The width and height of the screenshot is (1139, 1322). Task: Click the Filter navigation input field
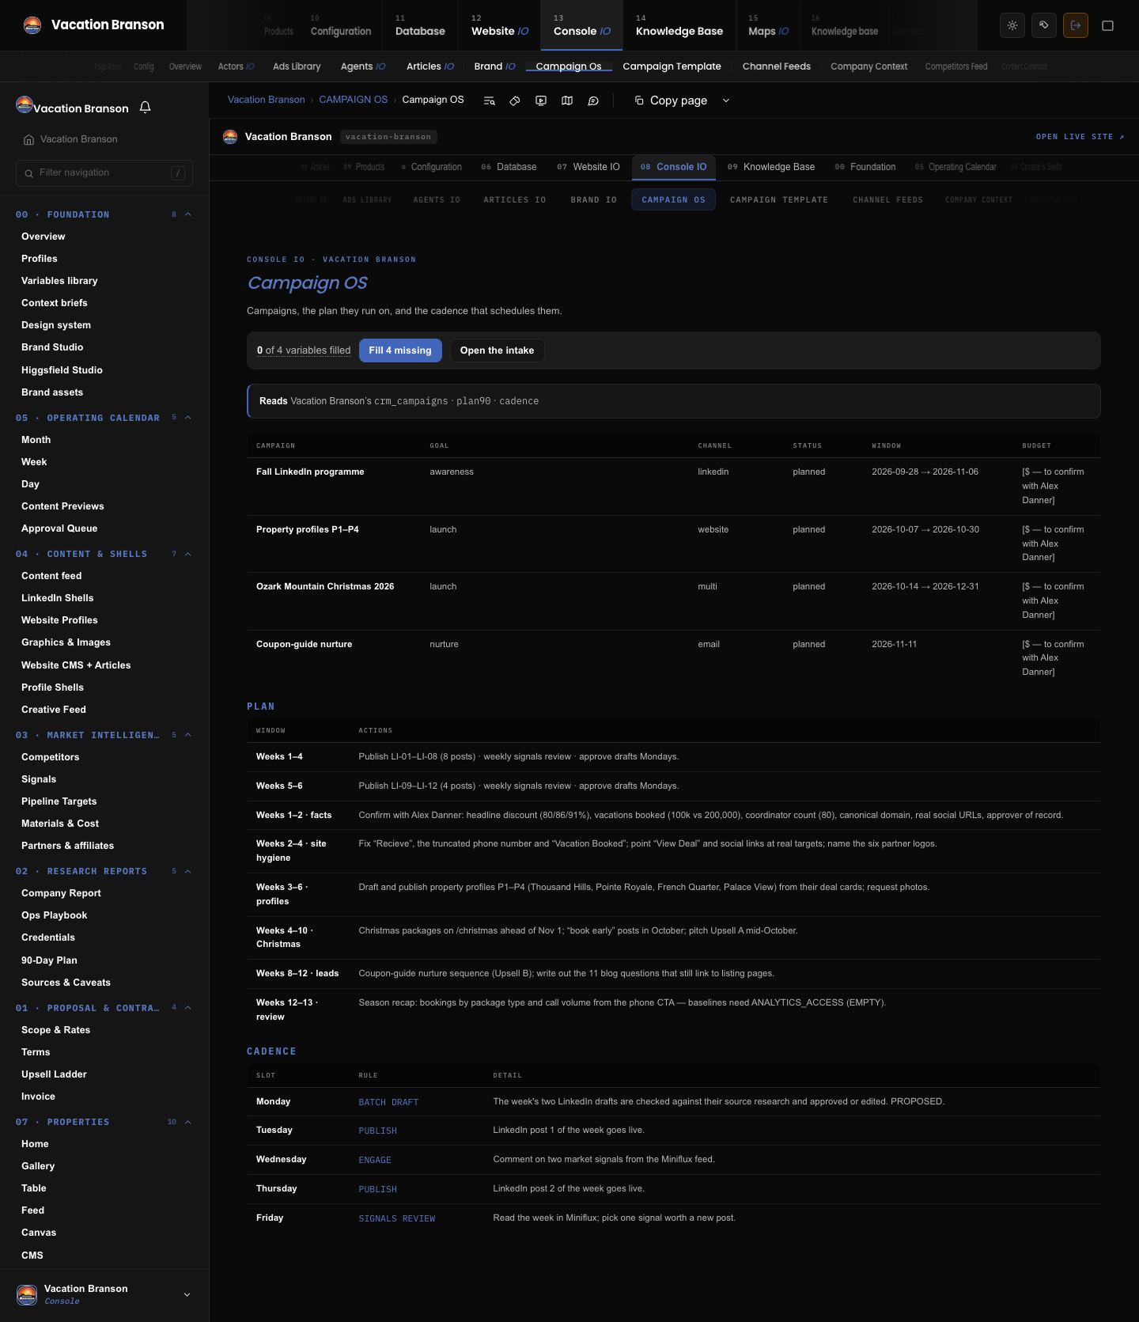tap(104, 173)
